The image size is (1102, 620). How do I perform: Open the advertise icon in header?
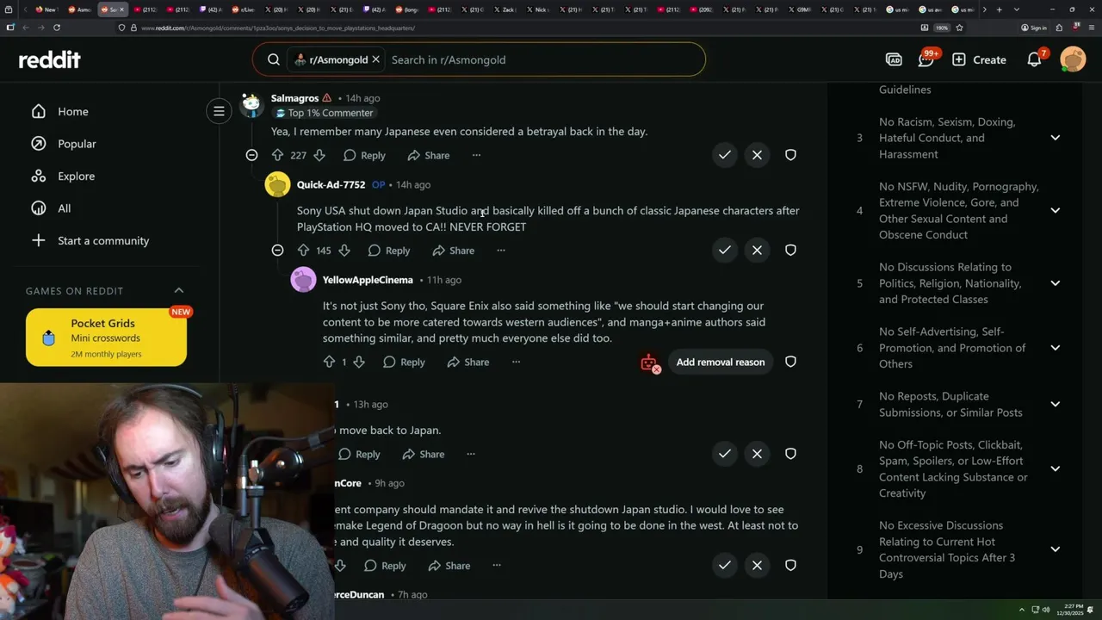click(894, 59)
